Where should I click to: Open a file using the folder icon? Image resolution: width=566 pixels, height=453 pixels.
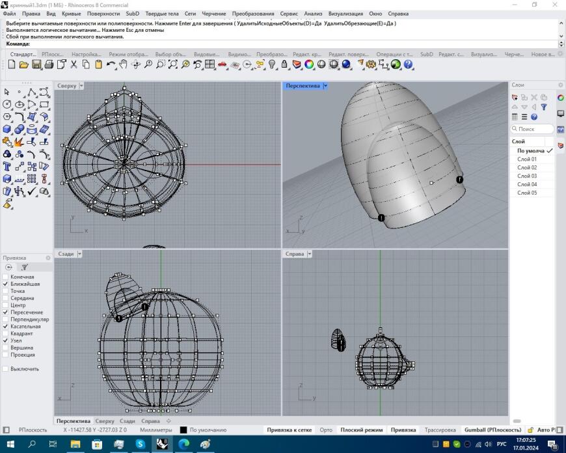(x=24, y=64)
